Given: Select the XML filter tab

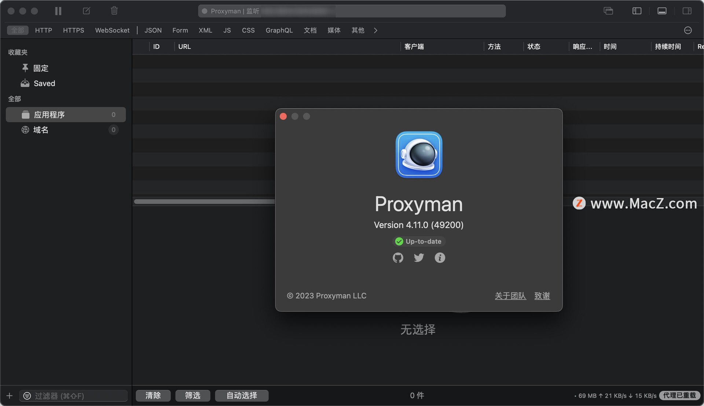Looking at the screenshot, I should pyautogui.click(x=205, y=30).
